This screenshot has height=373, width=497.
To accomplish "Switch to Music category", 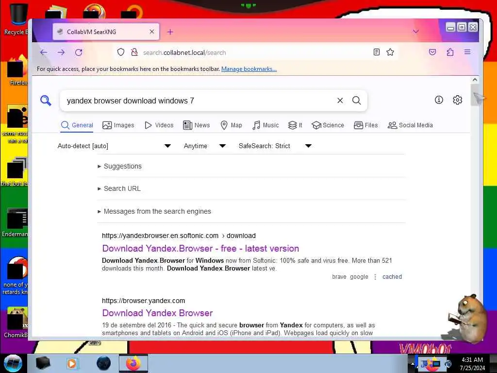I will 265,125.
